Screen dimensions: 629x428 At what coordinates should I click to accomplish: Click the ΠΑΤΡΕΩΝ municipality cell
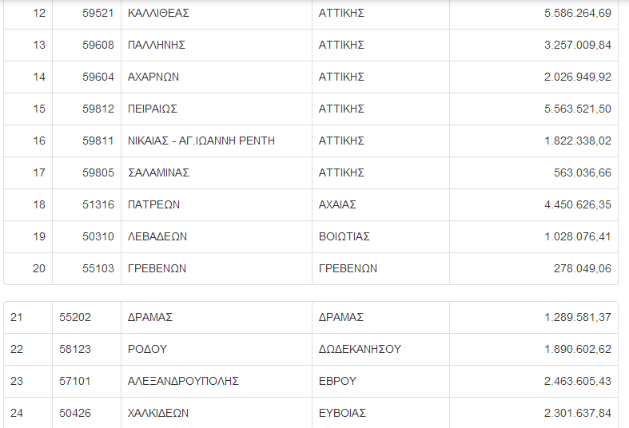[x=154, y=204]
